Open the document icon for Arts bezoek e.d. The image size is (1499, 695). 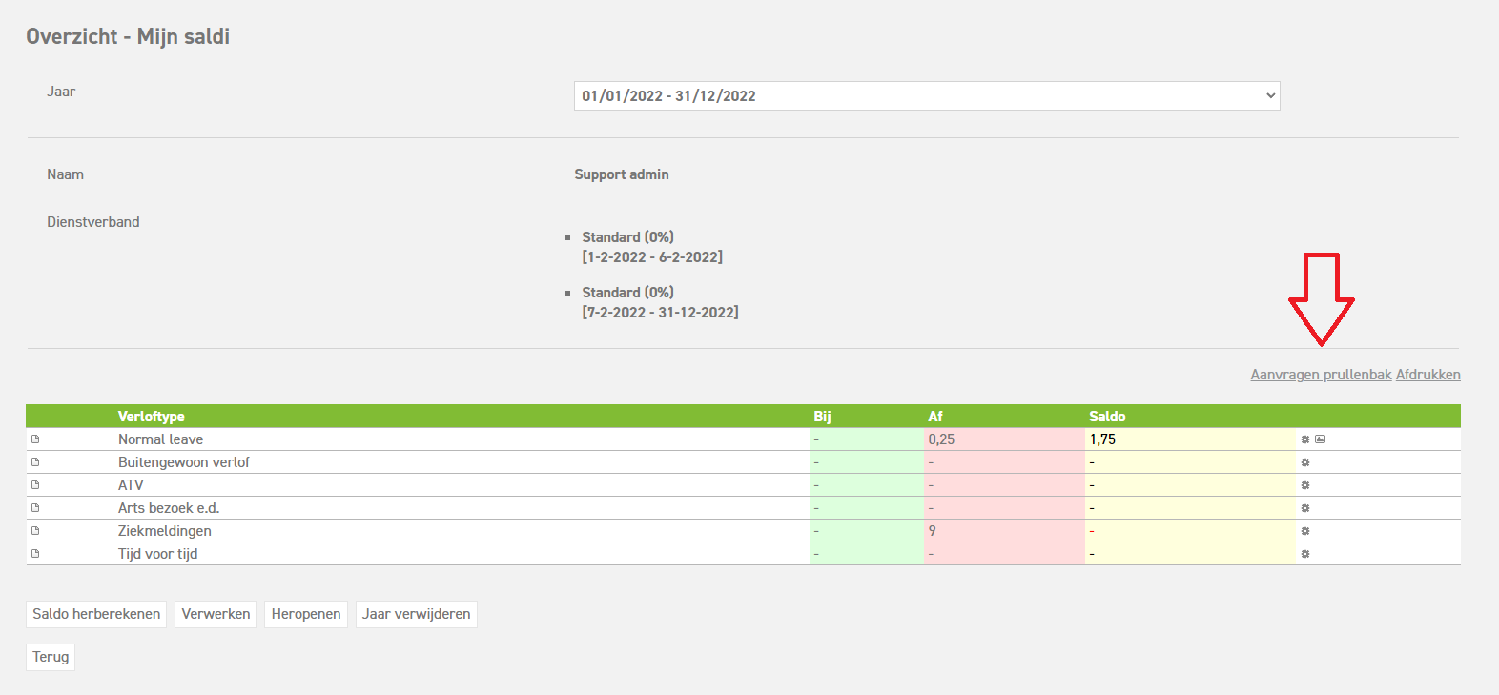coord(35,508)
